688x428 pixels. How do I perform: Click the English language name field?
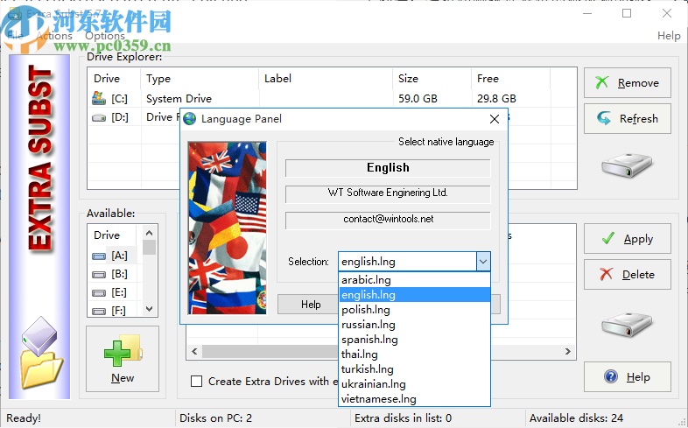(x=388, y=168)
